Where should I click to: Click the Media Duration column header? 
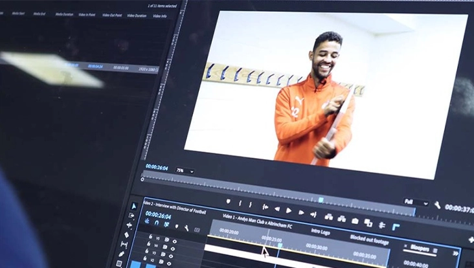click(64, 14)
